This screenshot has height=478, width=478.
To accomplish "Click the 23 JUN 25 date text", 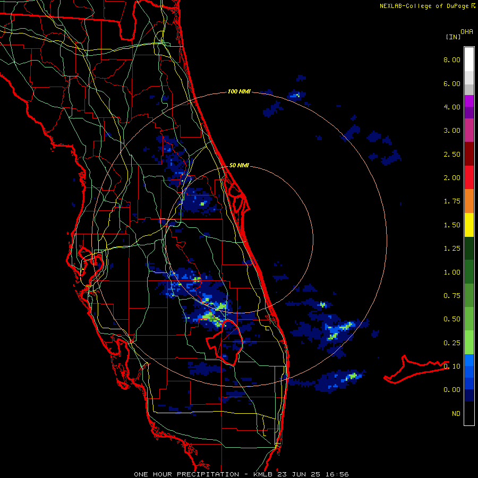I will coord(298,474).
